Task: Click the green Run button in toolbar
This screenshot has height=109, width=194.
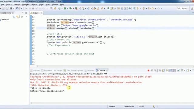Action: (65, 8)
